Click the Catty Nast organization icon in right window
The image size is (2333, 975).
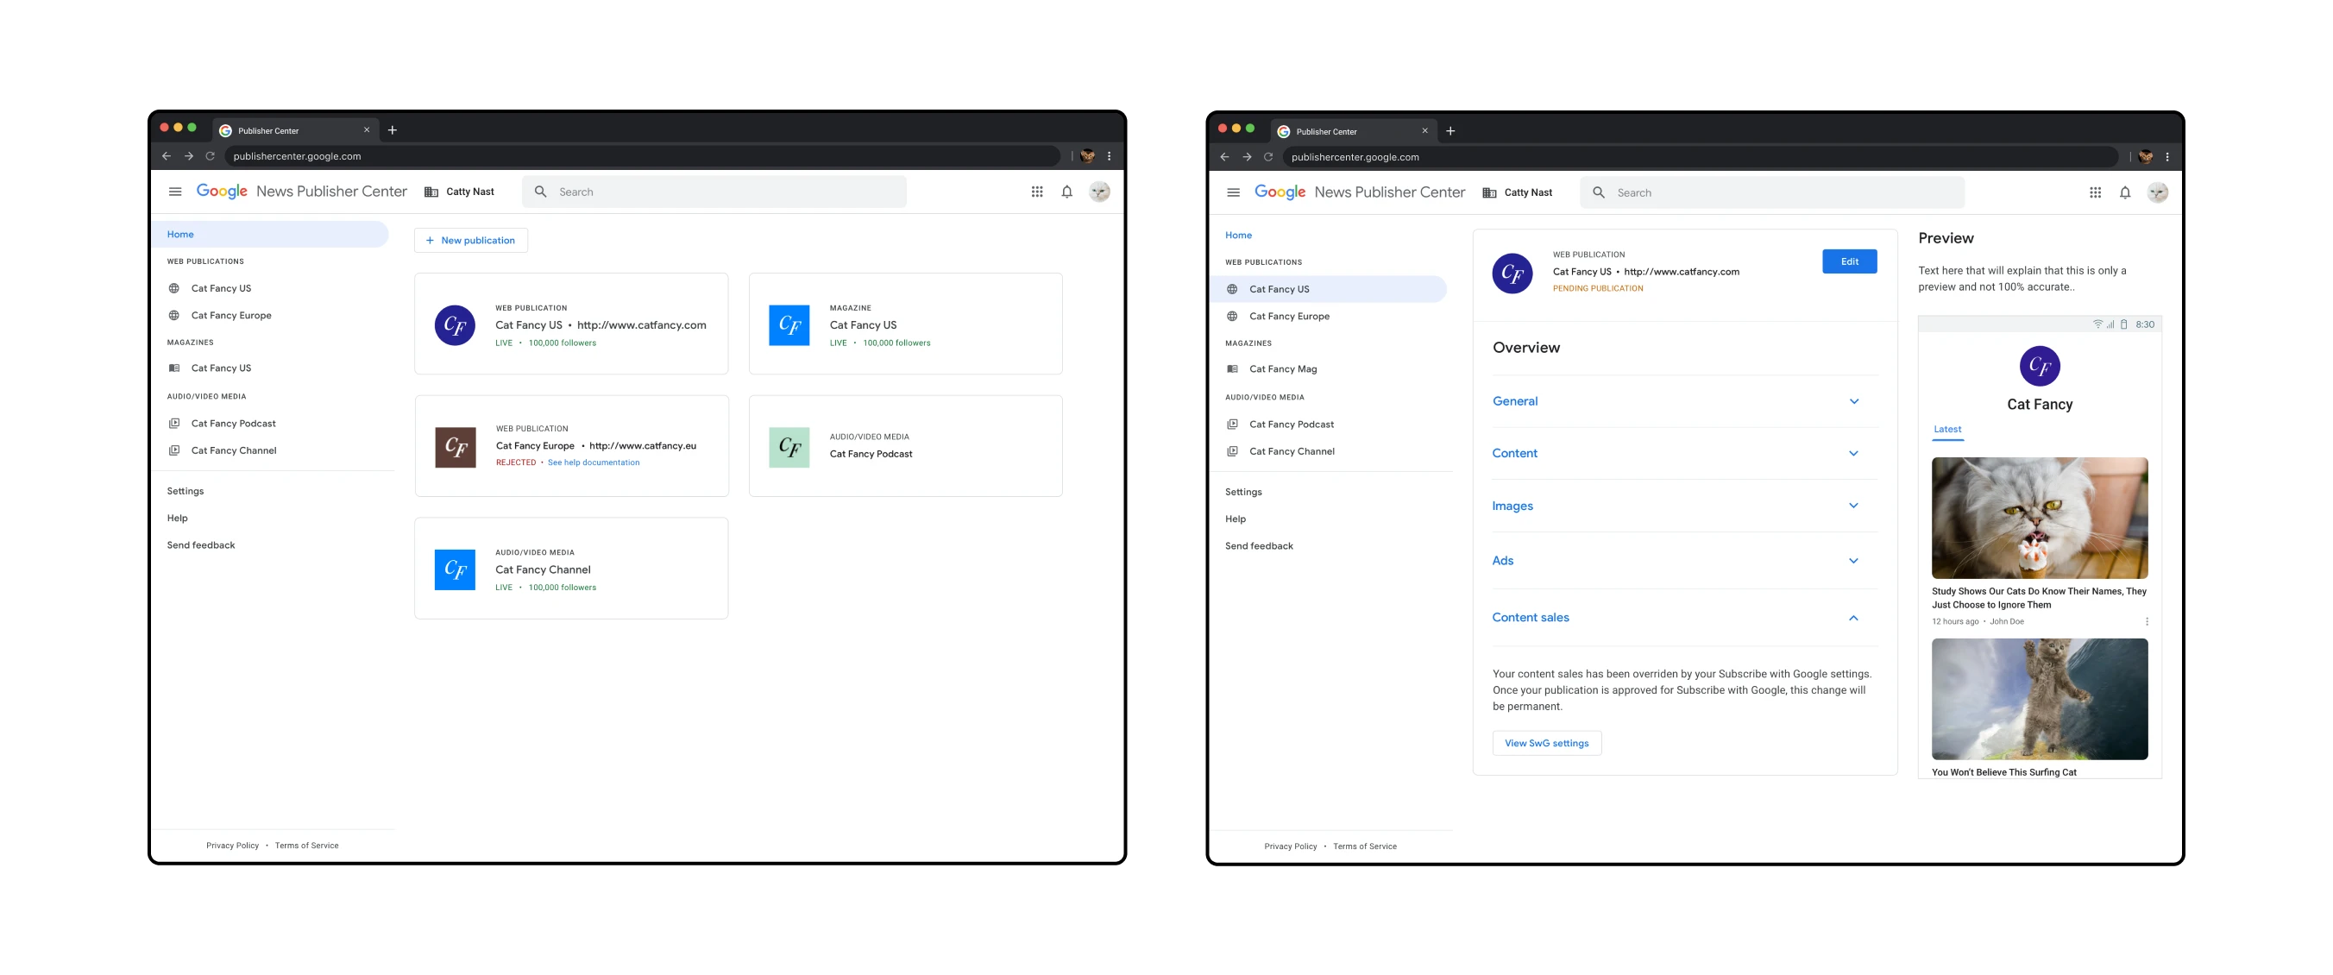(1489, 192)
